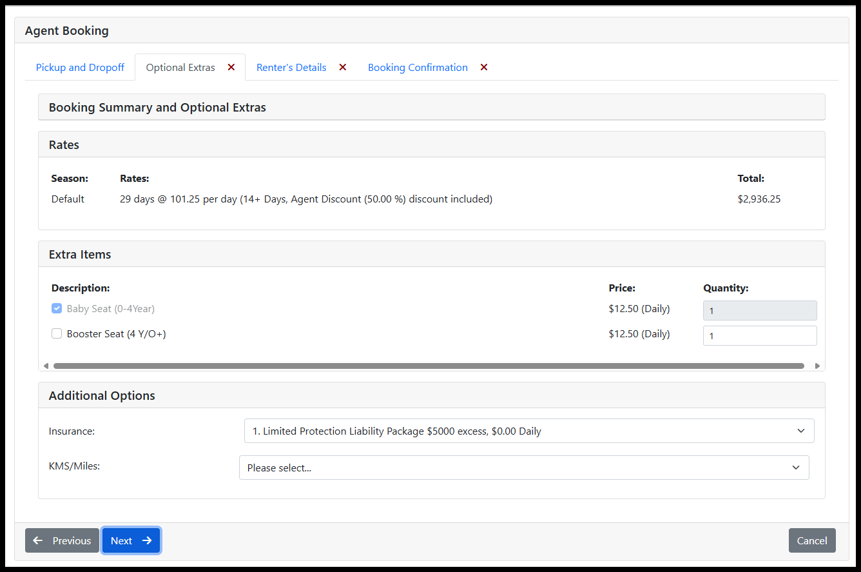Click the $2,936.25 total value

point(759,199)
